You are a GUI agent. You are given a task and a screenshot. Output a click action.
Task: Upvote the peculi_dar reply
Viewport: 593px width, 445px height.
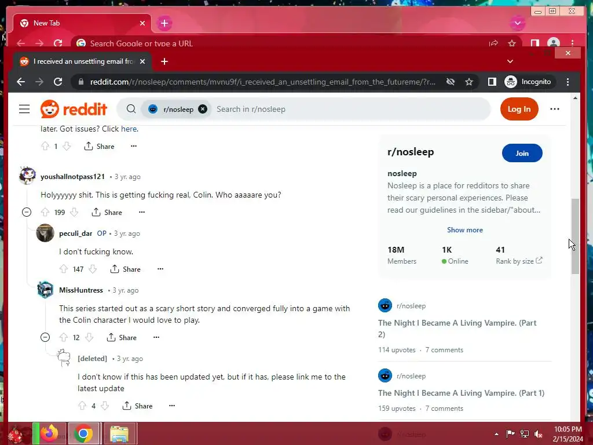click(64, 269)
